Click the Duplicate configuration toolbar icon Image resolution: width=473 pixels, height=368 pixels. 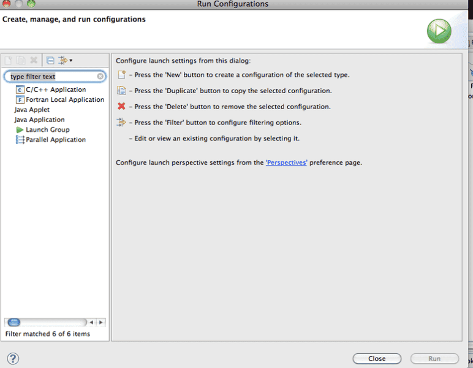[x=21, y=60]
